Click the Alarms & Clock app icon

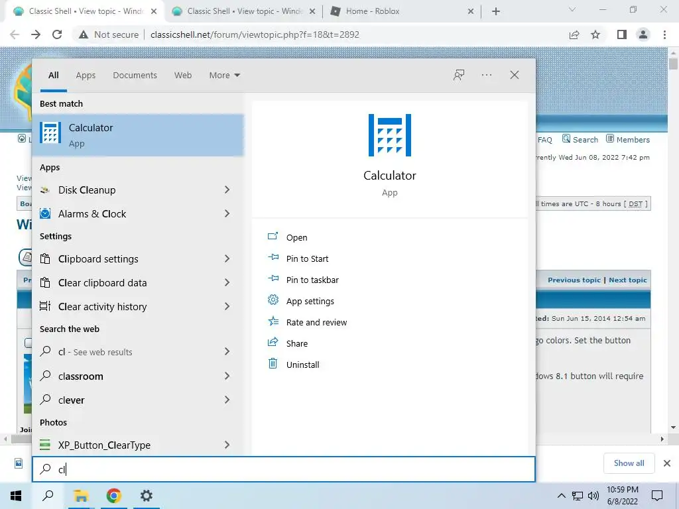pyautogui.click(x=45, y=213)
